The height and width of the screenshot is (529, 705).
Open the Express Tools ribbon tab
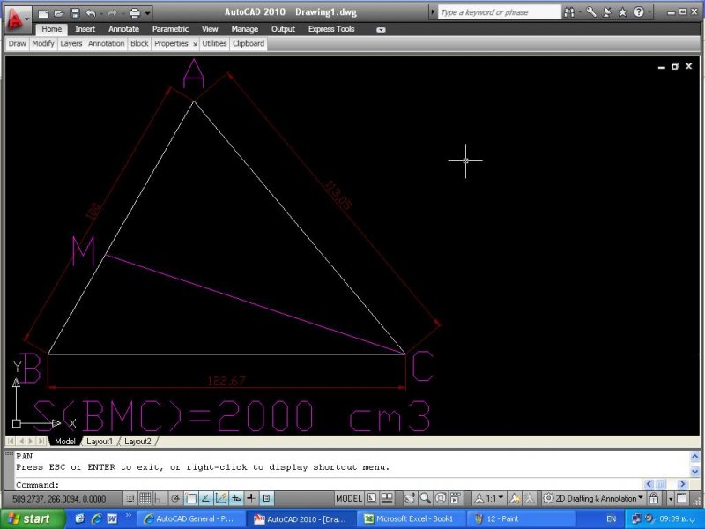(331, 29)
